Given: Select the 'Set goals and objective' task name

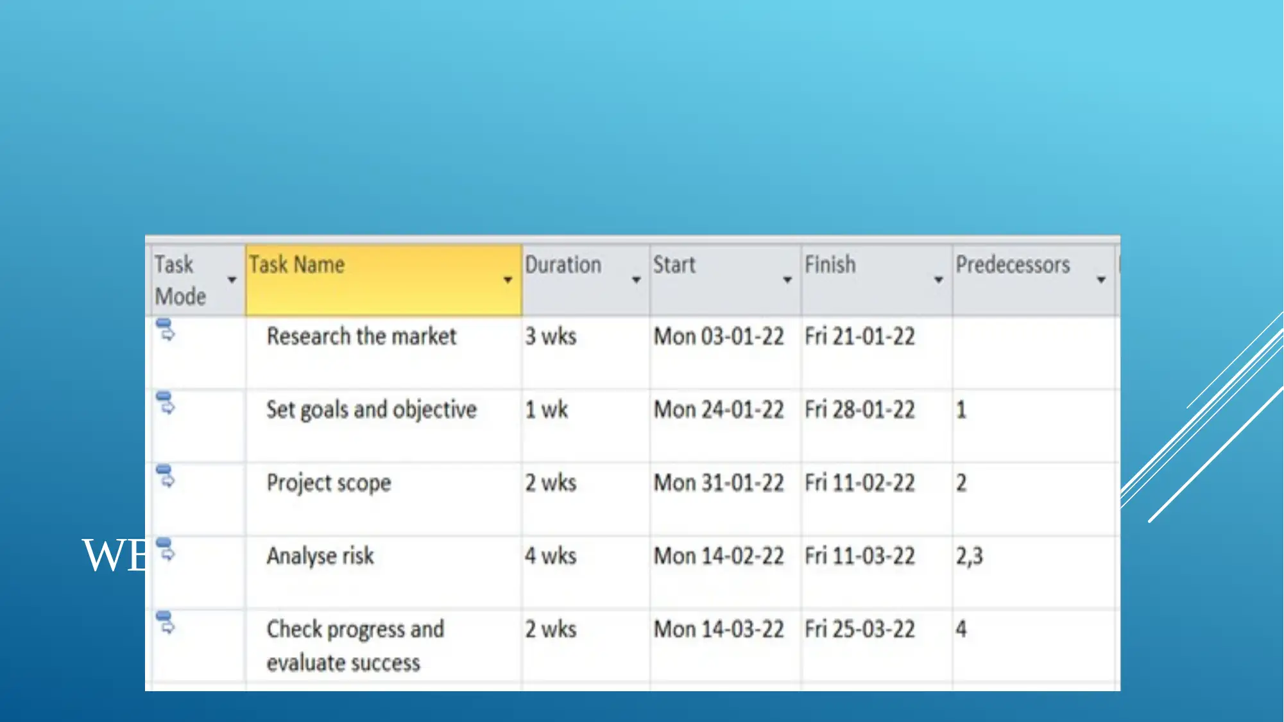Looking at the screenshot, I should pos(372,410).
